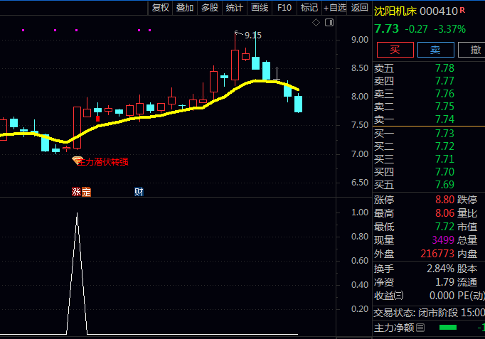Screen dimensions: 485x339
Task: Select the 买三 price 7.71
Action: (x=444, y=159)
